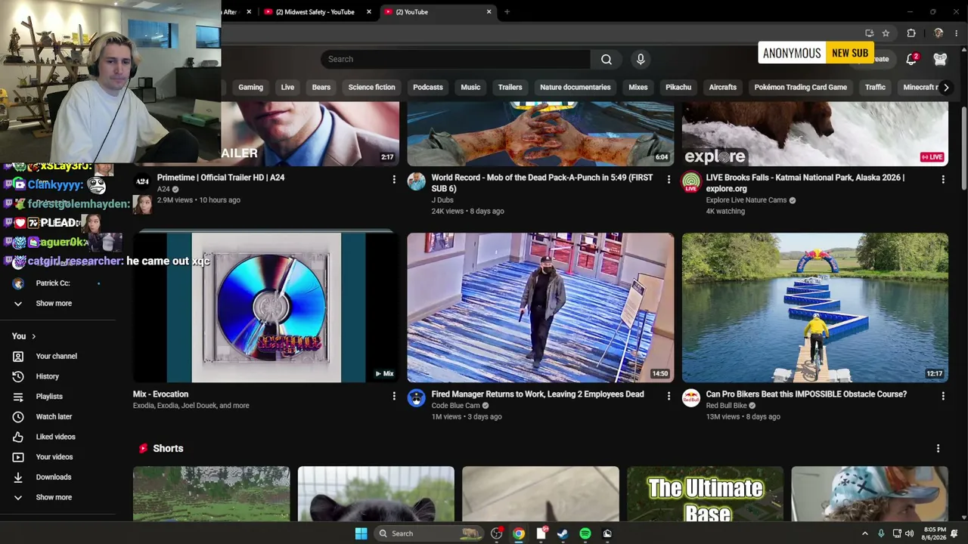Open Steam from the taskbar

pos(563,533)
